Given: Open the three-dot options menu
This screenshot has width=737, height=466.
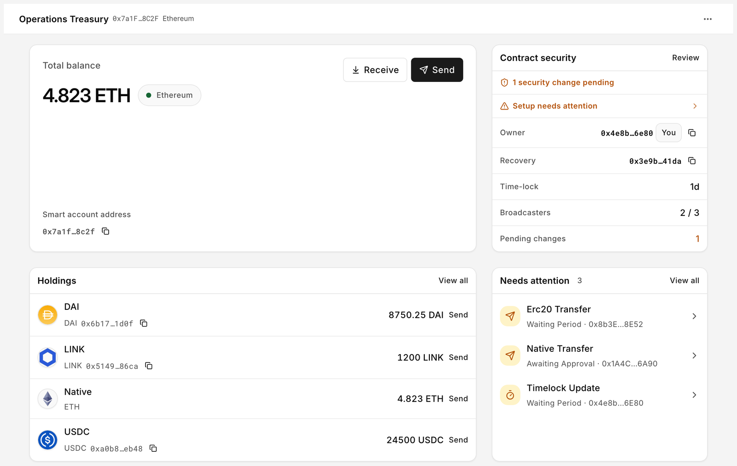Looking at the screenshot, I should [x=708, y=19].
